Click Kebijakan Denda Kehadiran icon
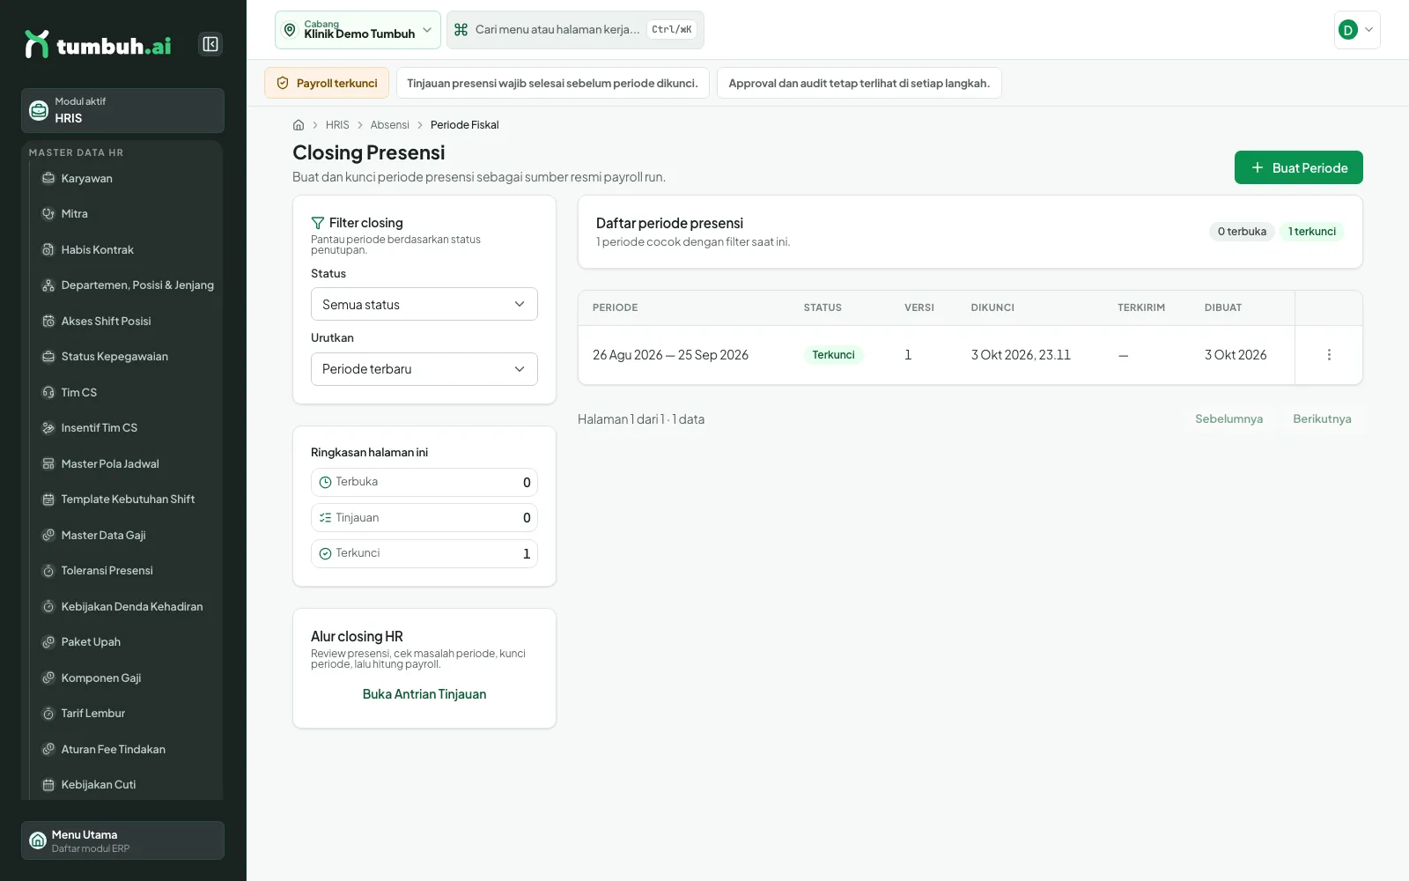This screenshot has width=1409, height=881. click(48, 607)
